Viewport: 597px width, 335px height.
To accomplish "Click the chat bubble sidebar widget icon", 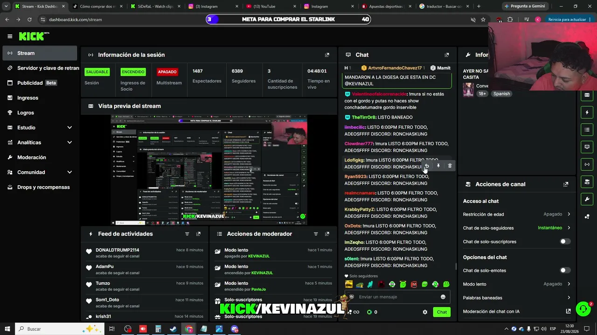I will coord(587,147).
